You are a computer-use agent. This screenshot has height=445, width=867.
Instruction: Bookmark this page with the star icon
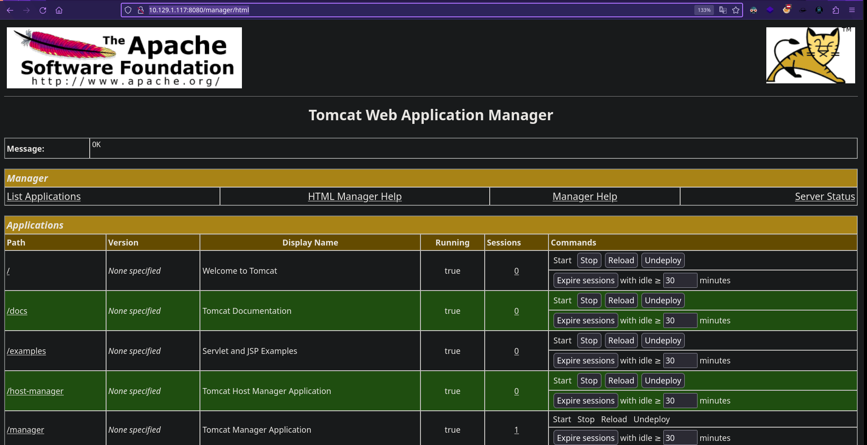pos(736,10)
